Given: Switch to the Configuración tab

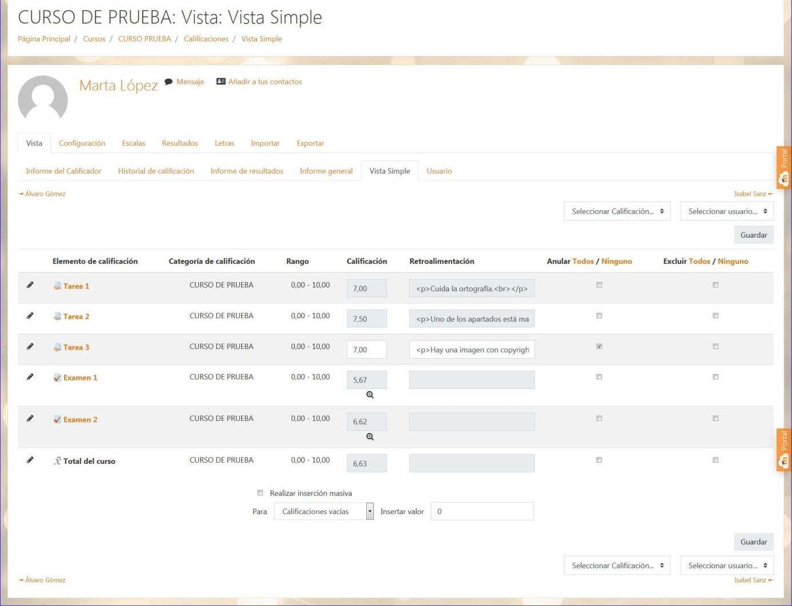Looking at the screenshot, I should coord(82,143).
